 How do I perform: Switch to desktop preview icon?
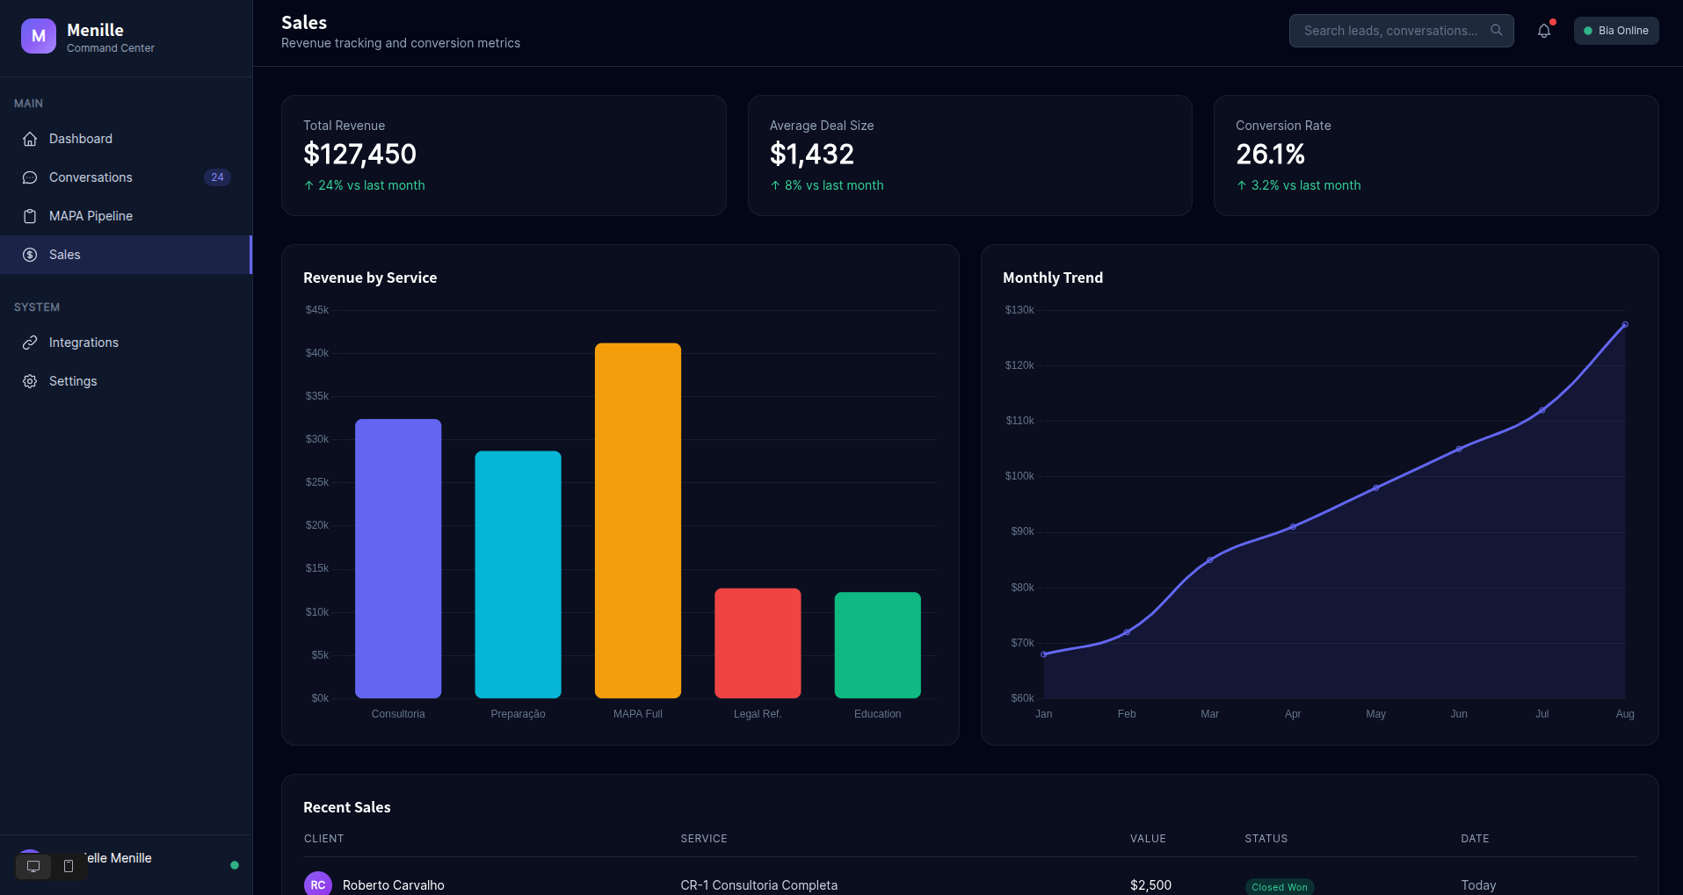pyautogui.click(x=33, y=867)
